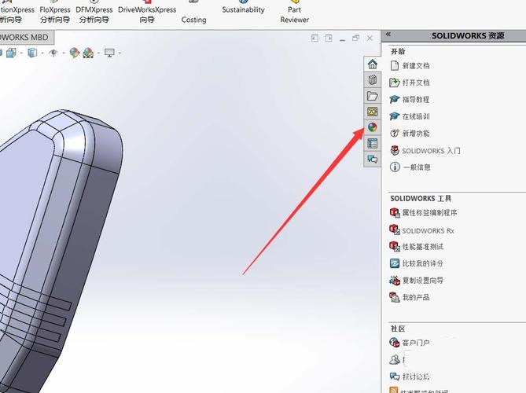Screen dimensions: 526x393
Task: Open the Custom Properties task pane tab
Action: pos(373,143)
